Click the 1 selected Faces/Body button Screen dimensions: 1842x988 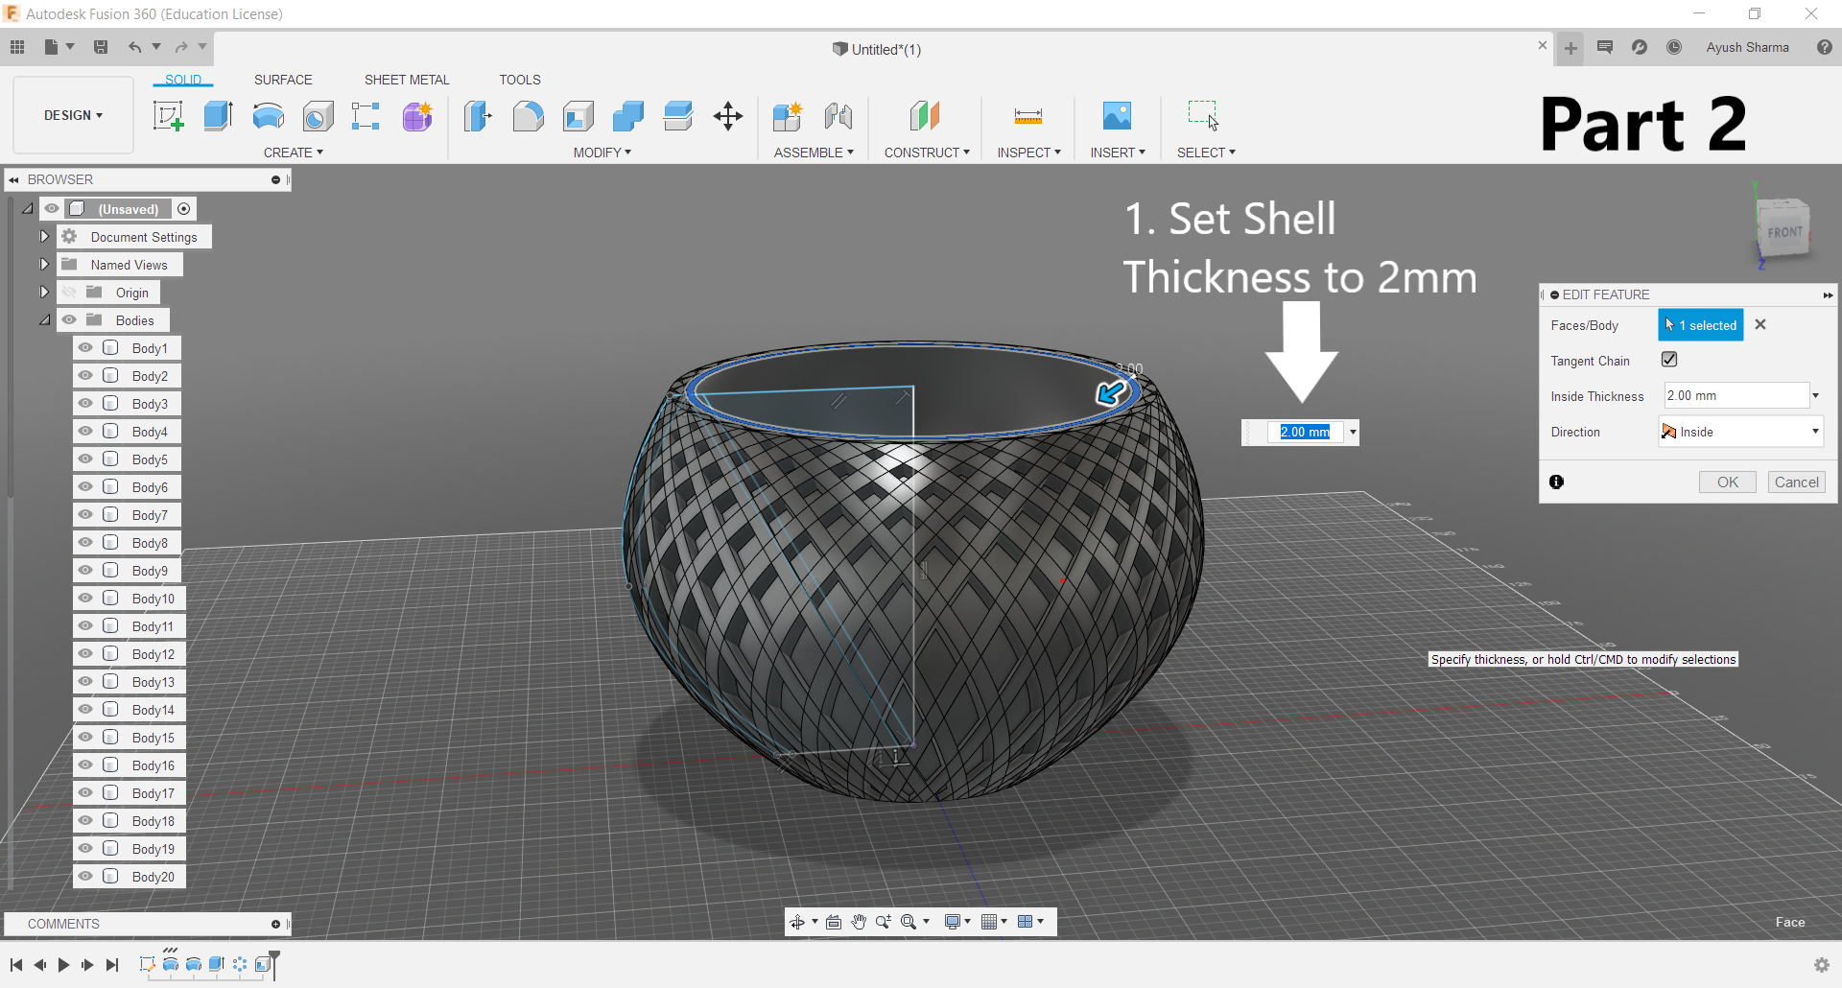click(1701, 325)
